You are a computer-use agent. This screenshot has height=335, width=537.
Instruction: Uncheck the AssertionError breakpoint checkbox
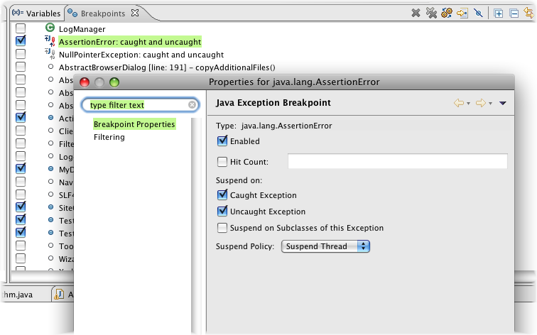[21, 40]
